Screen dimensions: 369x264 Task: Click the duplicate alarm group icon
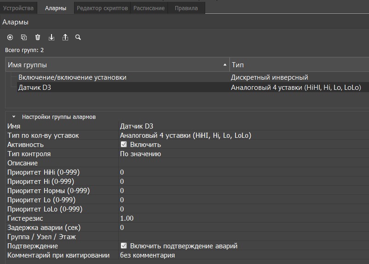click(24, 37)
